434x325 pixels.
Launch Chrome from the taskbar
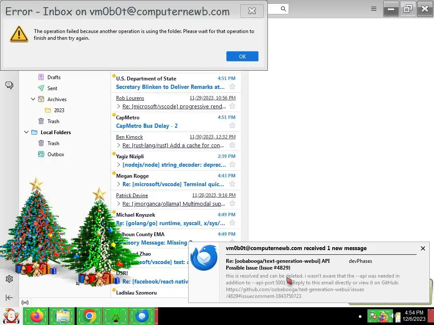coord(89,316)
